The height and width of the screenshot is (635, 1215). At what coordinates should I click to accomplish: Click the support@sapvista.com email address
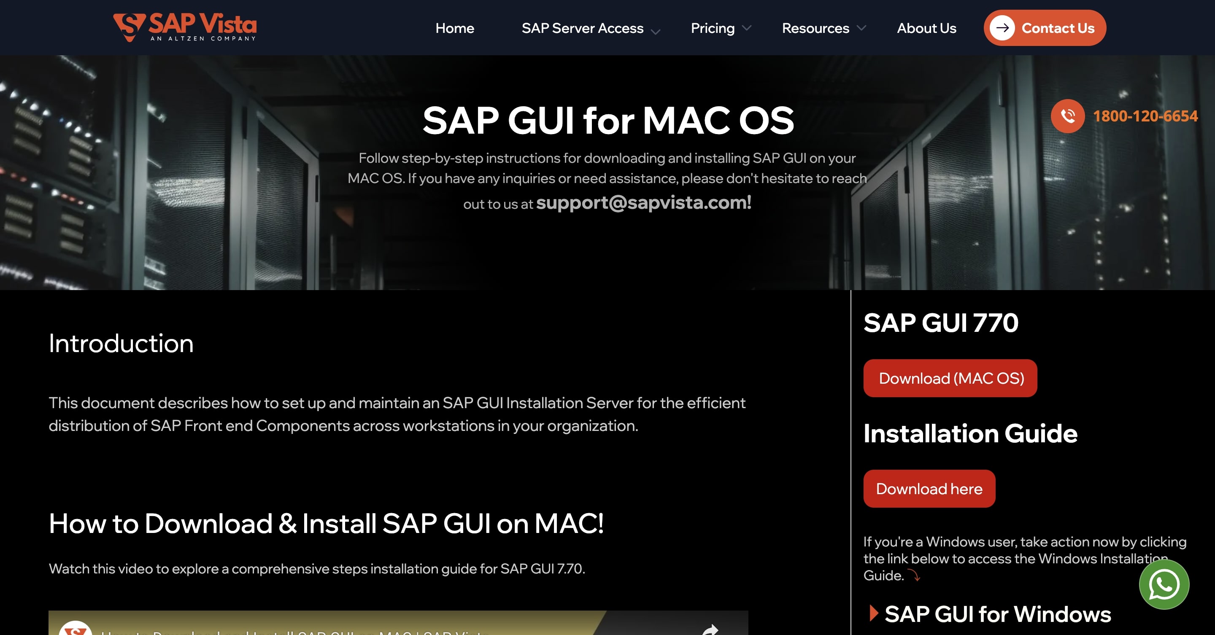[x=643, y=203]
